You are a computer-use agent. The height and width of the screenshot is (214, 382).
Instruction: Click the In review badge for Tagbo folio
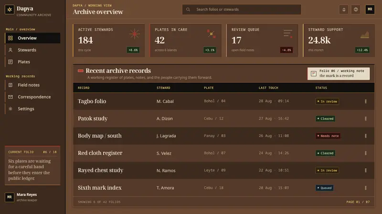(327, 101)
